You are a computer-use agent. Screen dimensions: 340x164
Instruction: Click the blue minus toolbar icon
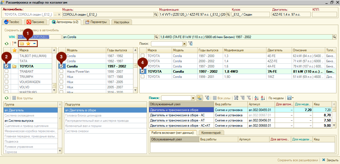[x=34, y=44]
